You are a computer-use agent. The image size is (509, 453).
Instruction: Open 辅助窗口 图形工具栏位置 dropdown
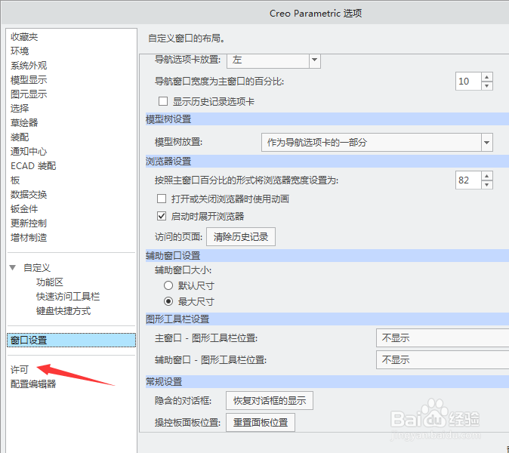443,359
